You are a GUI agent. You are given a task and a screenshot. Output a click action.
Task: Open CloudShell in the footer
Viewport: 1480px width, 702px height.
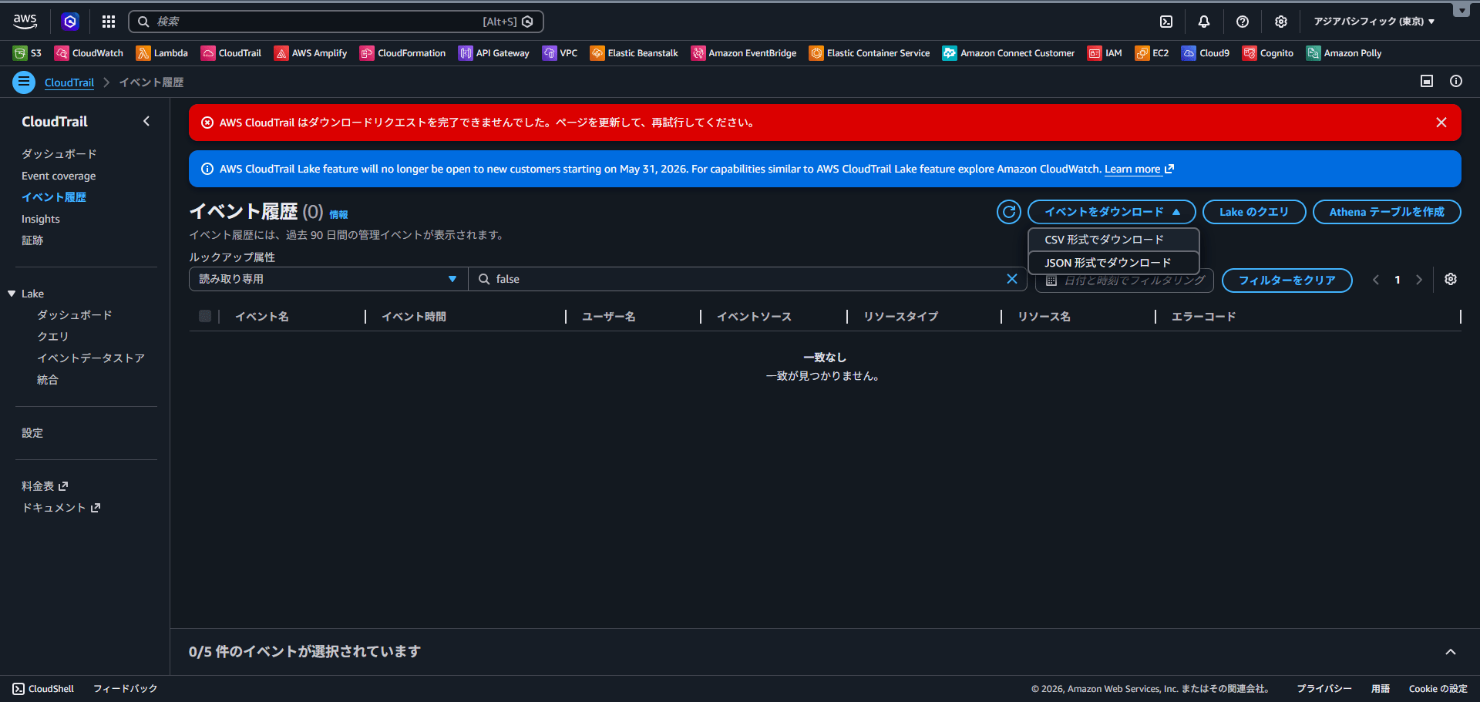[43, 689]
